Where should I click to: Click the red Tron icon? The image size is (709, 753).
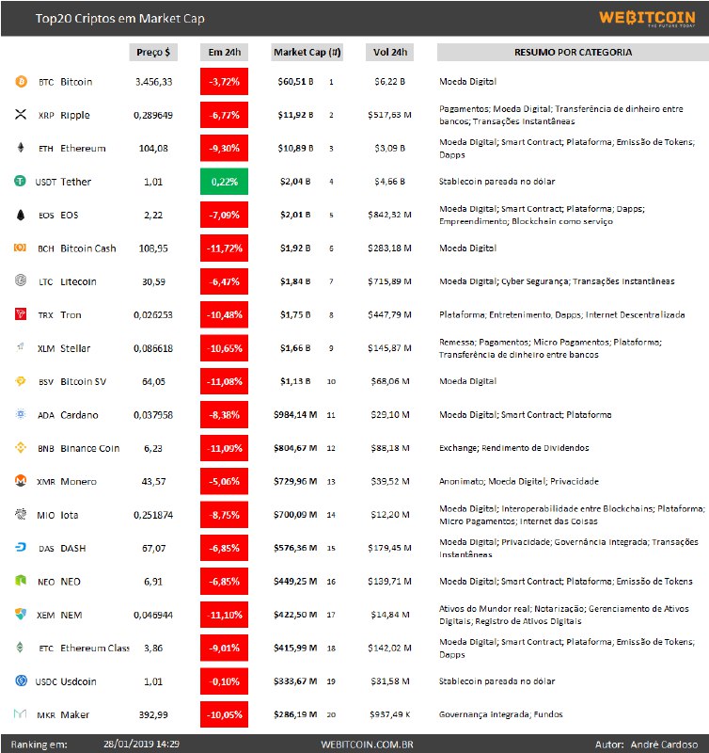tap(21, 314)
